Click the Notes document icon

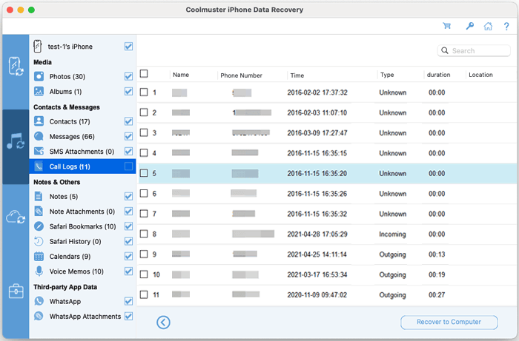pos(39,197)
